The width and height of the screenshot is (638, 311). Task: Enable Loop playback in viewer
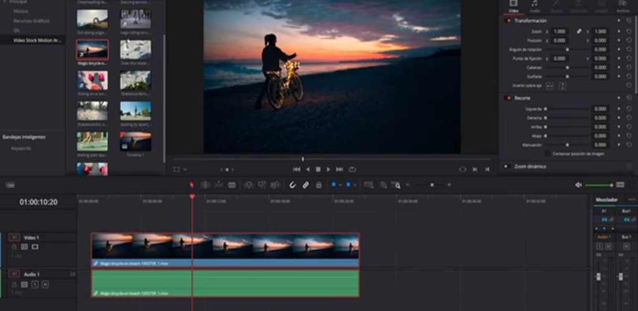pyautogui.click(x=352, y=169)
